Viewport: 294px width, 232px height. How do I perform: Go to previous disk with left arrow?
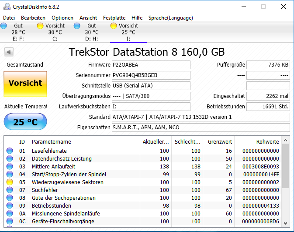tap(9, 52)
